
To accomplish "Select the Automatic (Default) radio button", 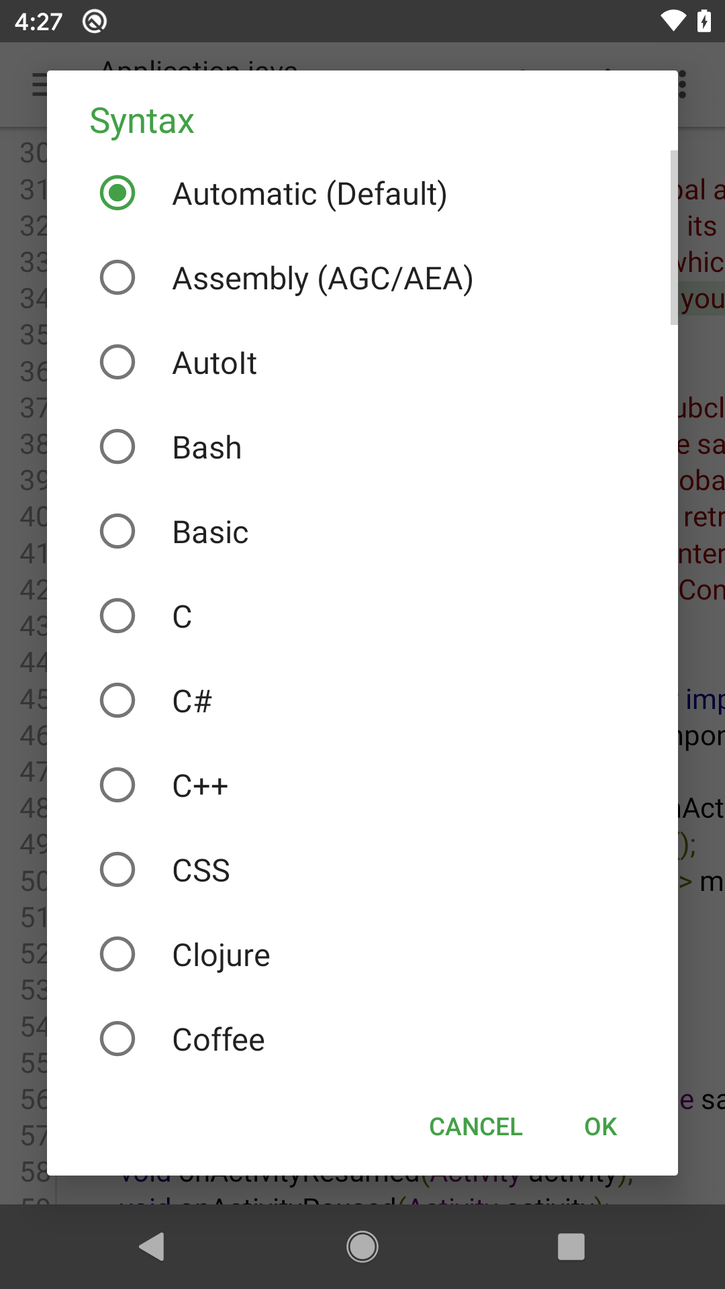I will [x=117, y=193].
